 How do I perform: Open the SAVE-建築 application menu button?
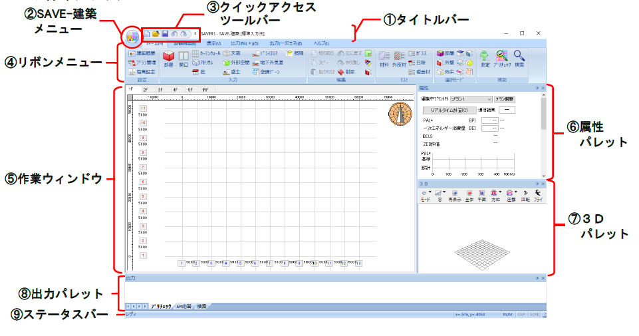tap(132, 37)
